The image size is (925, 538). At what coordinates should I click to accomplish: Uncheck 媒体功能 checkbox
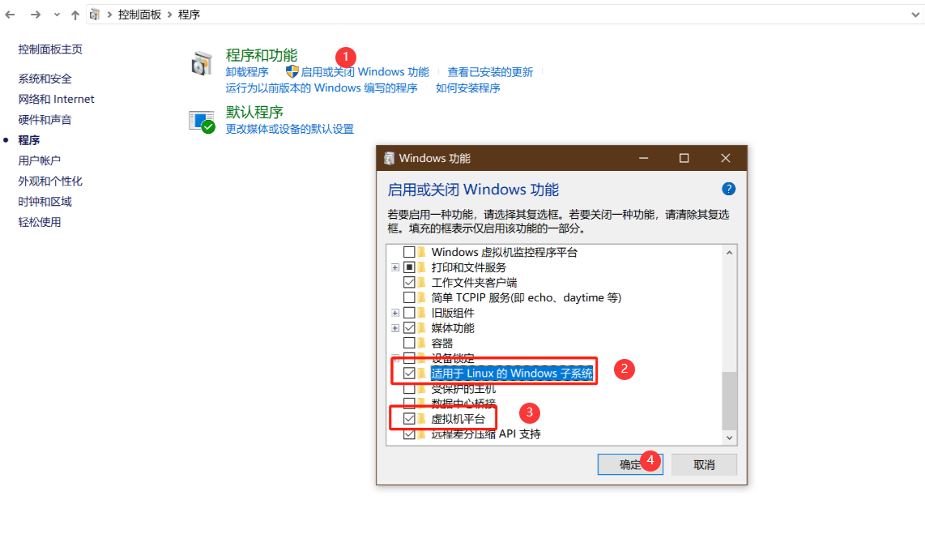[x=409, y=328]
